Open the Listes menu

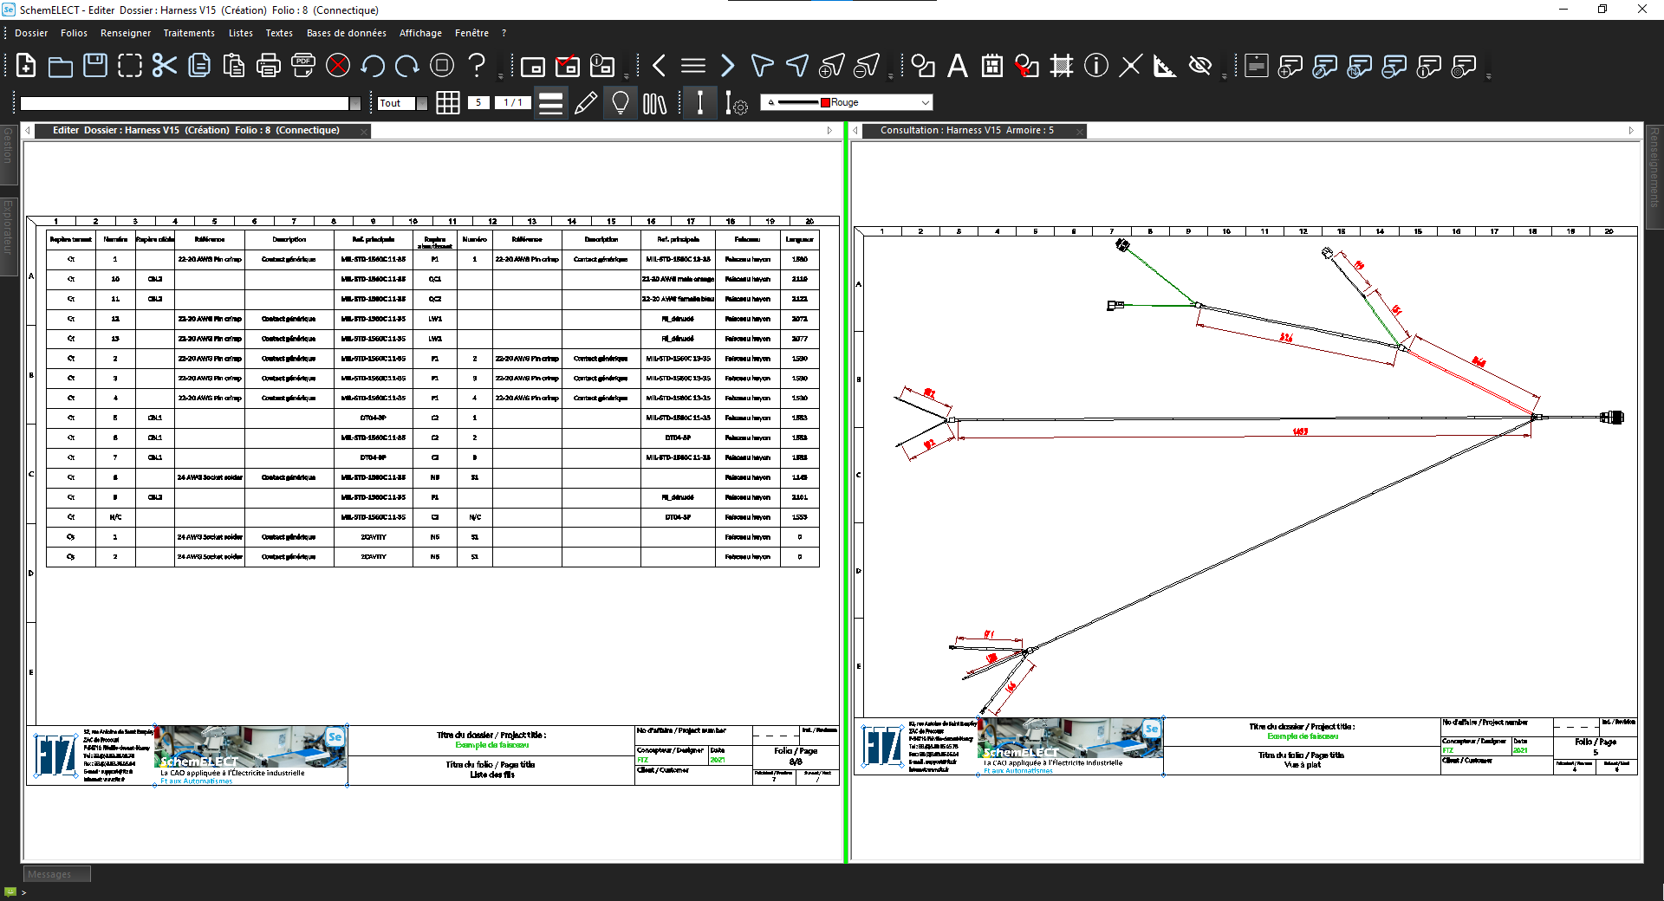[241, 33]
